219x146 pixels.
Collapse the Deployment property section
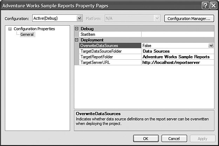pyautogui.click(x=76, y=40)
